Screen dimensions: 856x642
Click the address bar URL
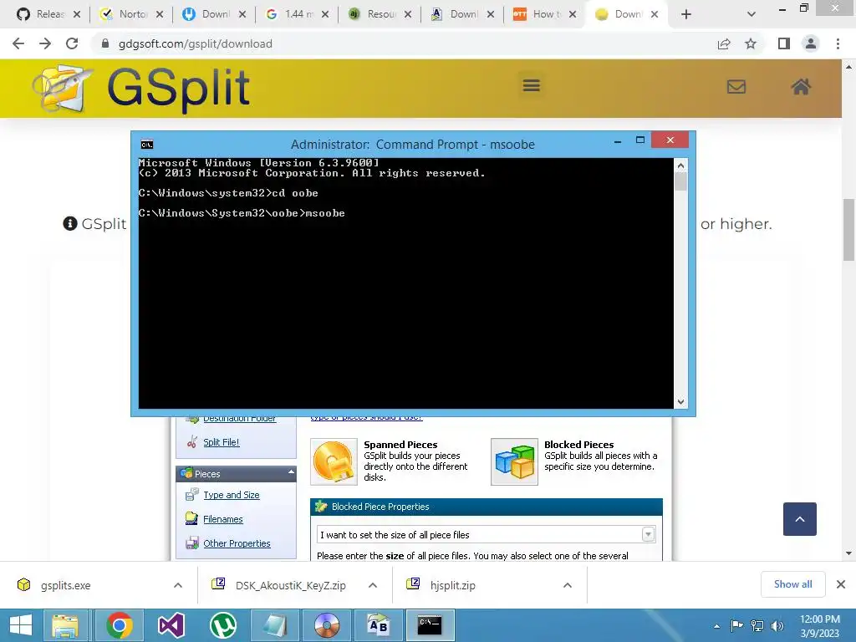point(196,43)
